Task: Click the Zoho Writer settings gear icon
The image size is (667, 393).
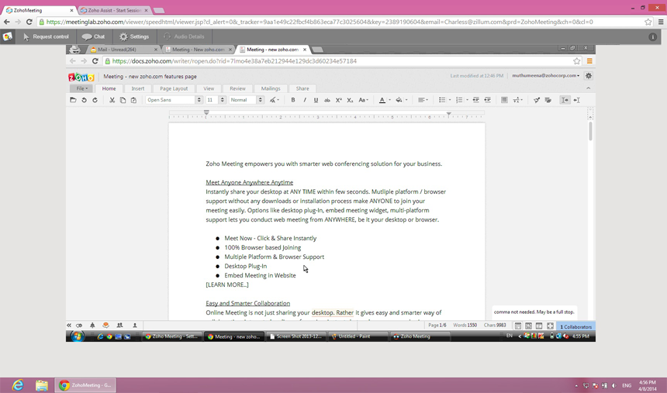Action: [589, 76]
